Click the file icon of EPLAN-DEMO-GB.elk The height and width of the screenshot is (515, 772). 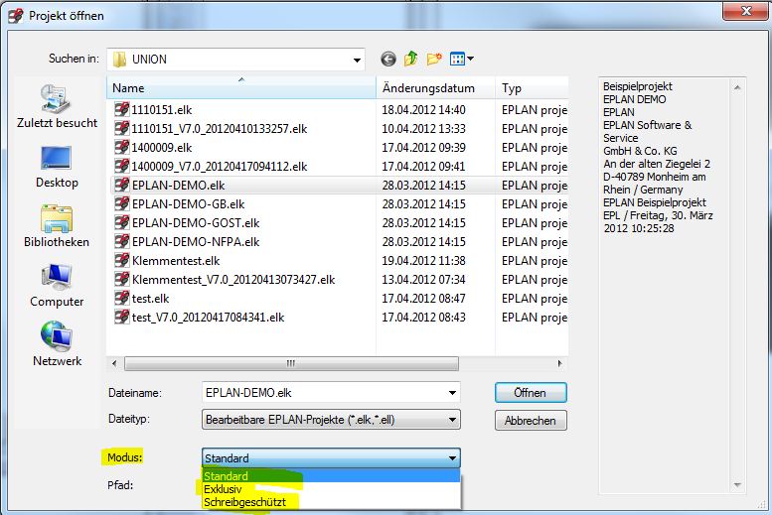coord(121,203)
